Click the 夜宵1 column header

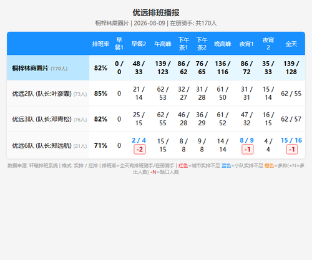pos(246,44)
